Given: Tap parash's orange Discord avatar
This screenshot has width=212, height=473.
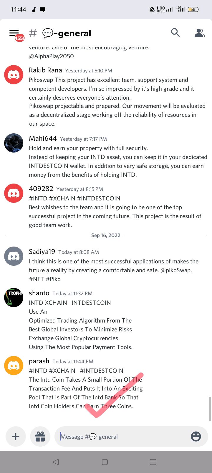Looking at the screenshot, I should pos(14,366).
